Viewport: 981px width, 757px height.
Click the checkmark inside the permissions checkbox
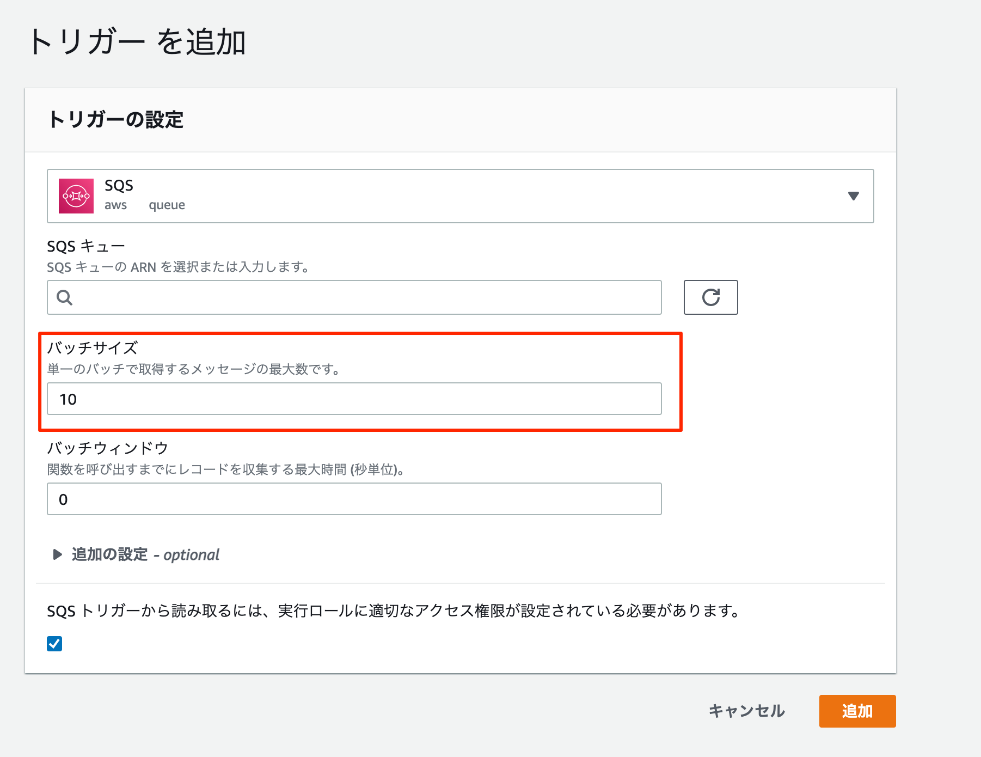click(54, 644)
